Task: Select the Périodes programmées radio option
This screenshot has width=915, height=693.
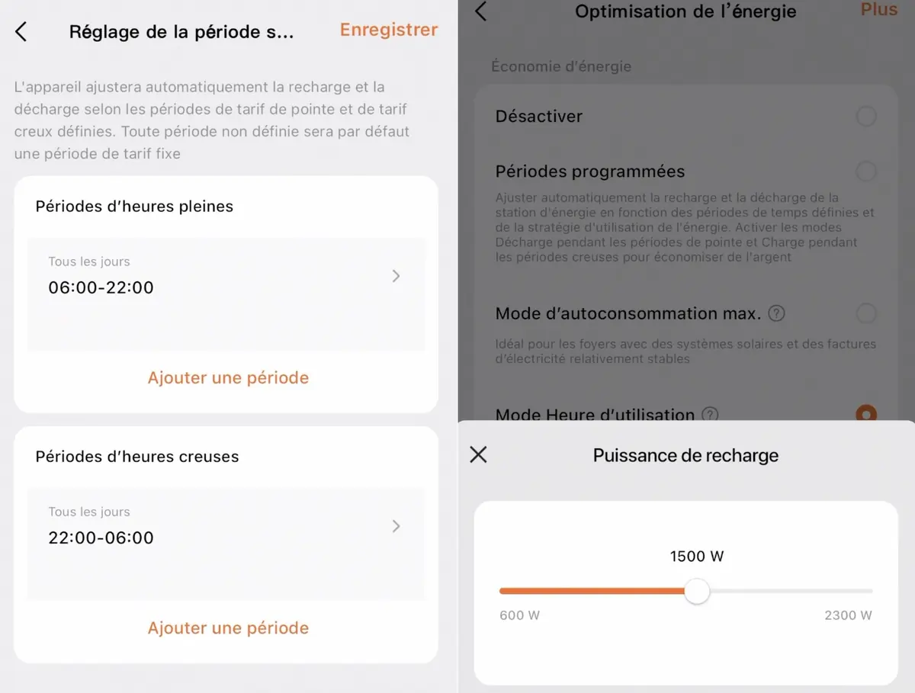Action: [x=865, y=172]
